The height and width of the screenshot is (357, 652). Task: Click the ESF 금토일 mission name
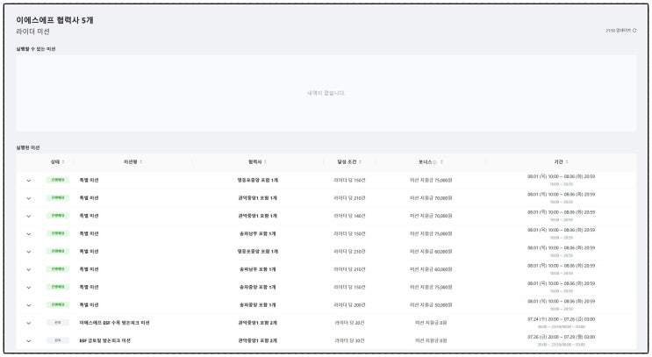click(x=104, y=340)
